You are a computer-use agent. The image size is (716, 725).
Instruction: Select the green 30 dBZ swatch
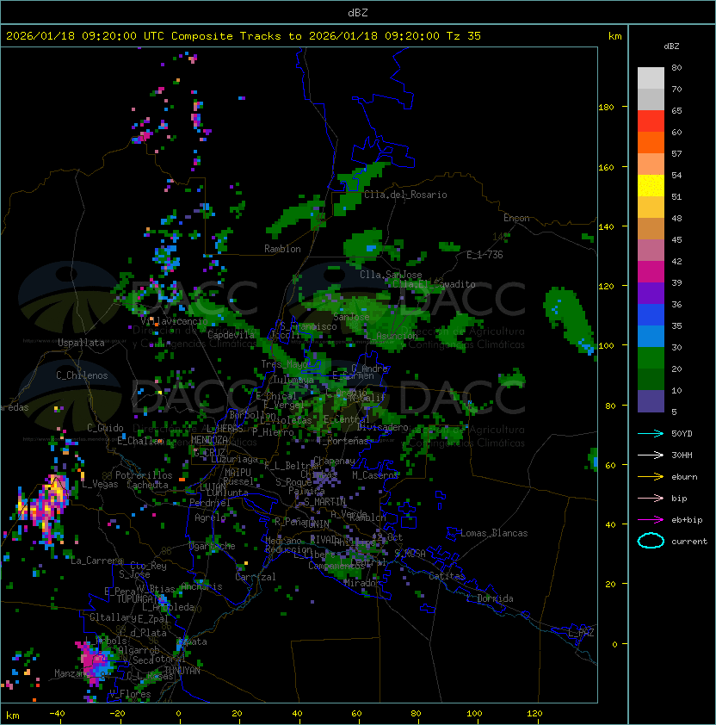point(651,358)
